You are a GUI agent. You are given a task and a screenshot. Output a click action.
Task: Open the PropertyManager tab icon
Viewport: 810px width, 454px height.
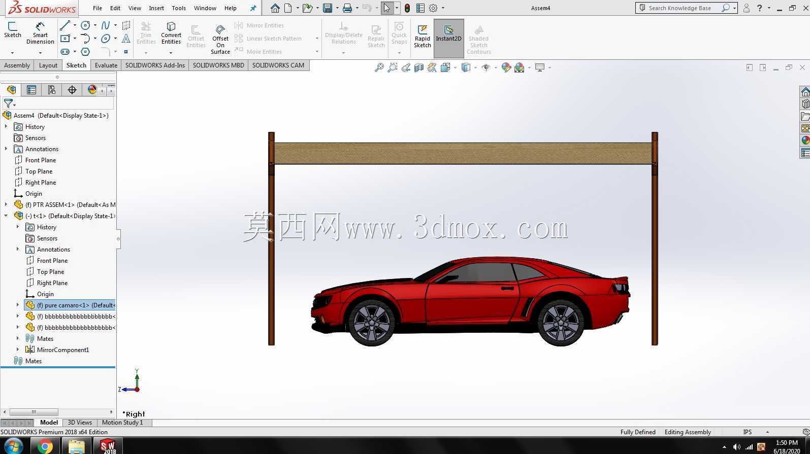tap(31, 90)
